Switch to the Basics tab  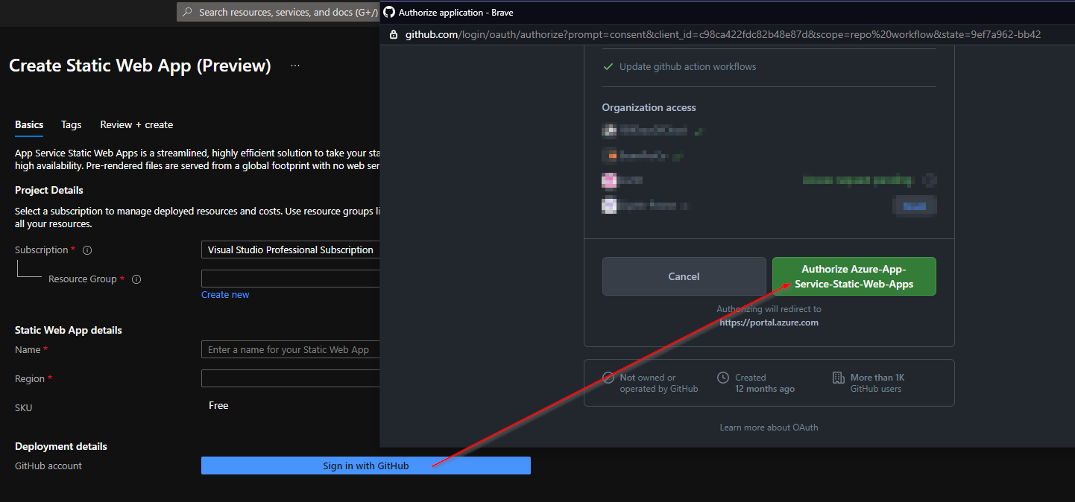coord(29,124)
